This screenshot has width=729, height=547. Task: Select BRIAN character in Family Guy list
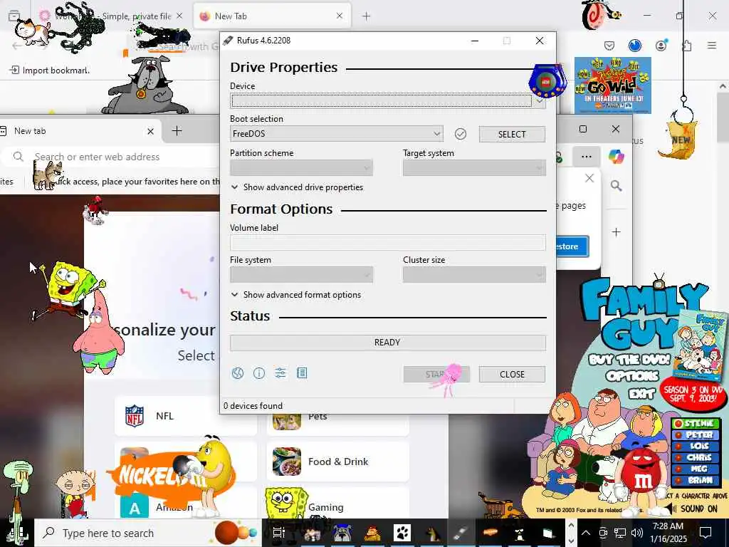pyautogui.click(x=696, y=480)
